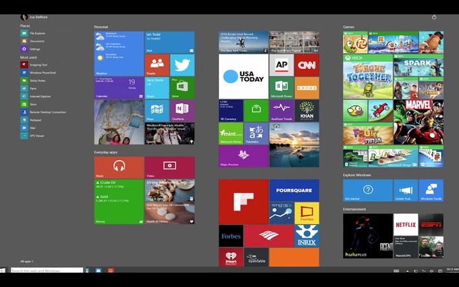
Task: Launch the Store tile in Personal group
Action: (182, 88)
